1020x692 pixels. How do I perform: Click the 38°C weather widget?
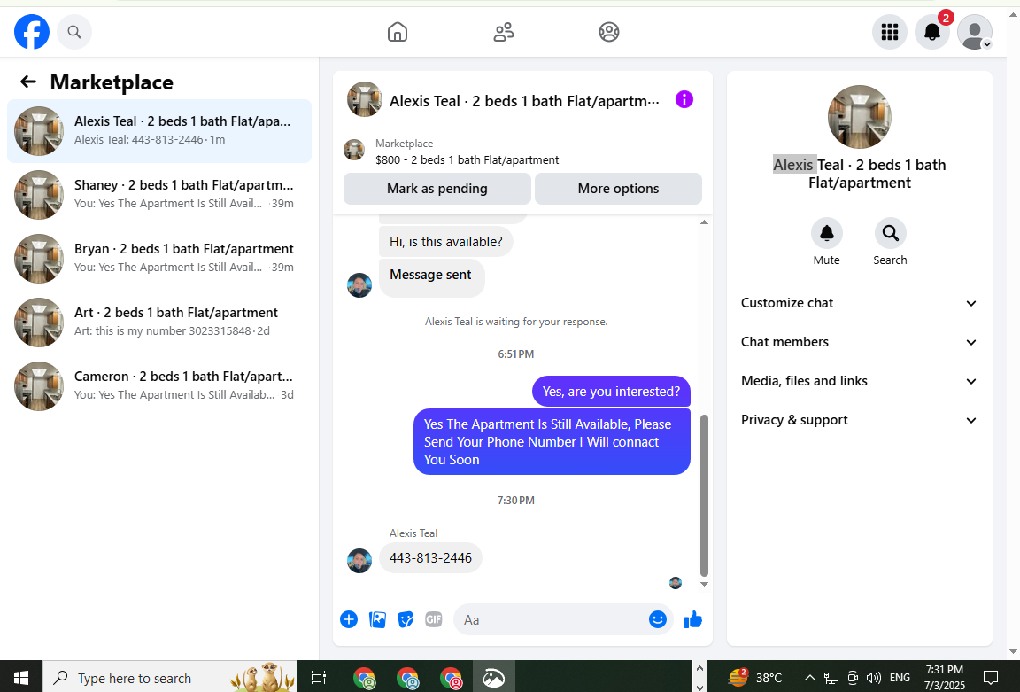(755, 678)
